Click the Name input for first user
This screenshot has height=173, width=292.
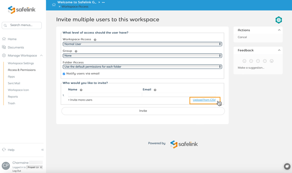click(x=105, y=95)
